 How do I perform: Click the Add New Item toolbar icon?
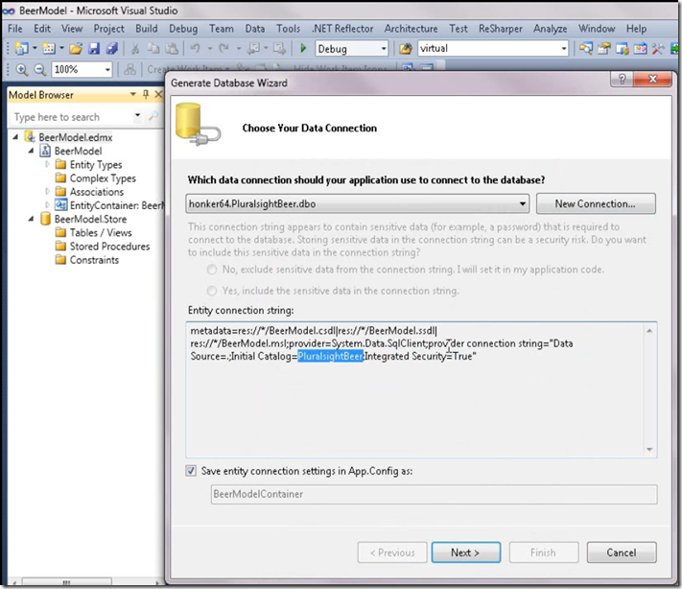click(49, 48)
